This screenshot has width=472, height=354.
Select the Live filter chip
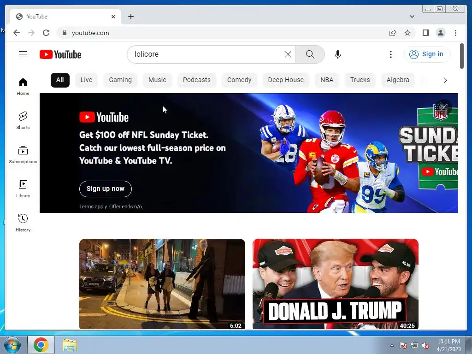(86, 80)
